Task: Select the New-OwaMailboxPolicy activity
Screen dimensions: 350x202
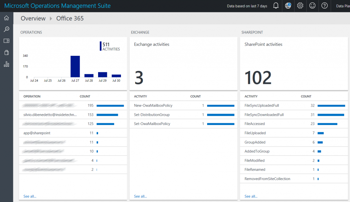Action: pyautogui.click(x=184, y=105)
